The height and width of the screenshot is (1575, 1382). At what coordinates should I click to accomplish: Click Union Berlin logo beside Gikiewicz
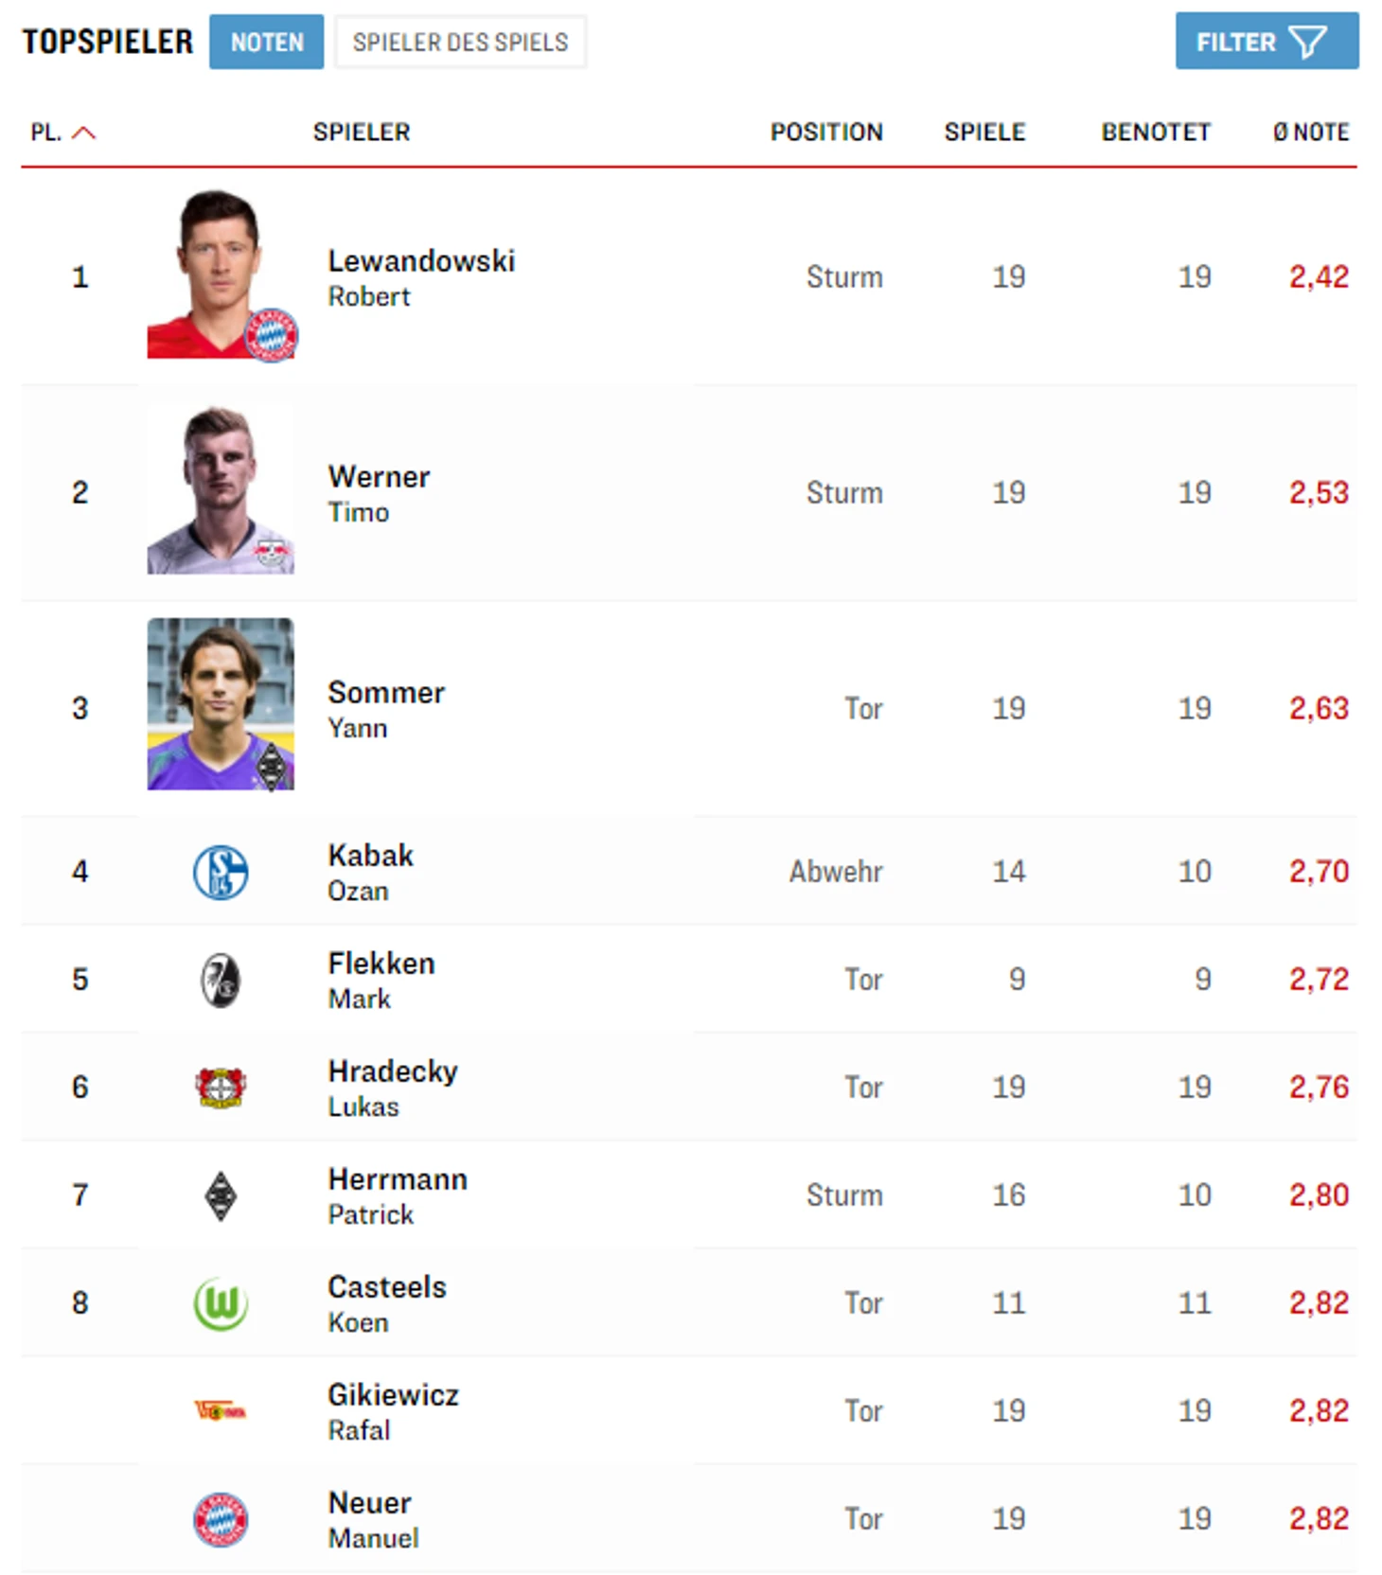[221, 1411]
